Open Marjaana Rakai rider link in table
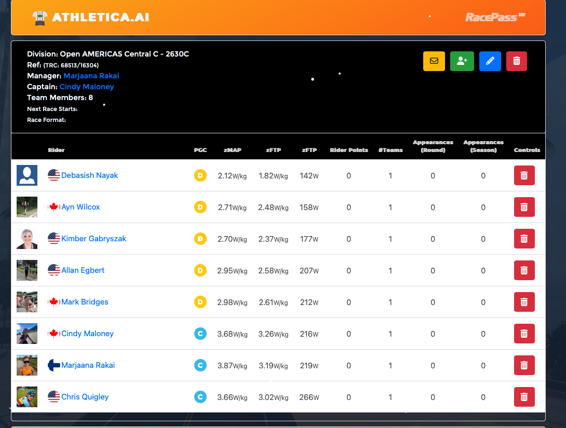Viewport: 566px width, 428px height. [x=88, y=365]
